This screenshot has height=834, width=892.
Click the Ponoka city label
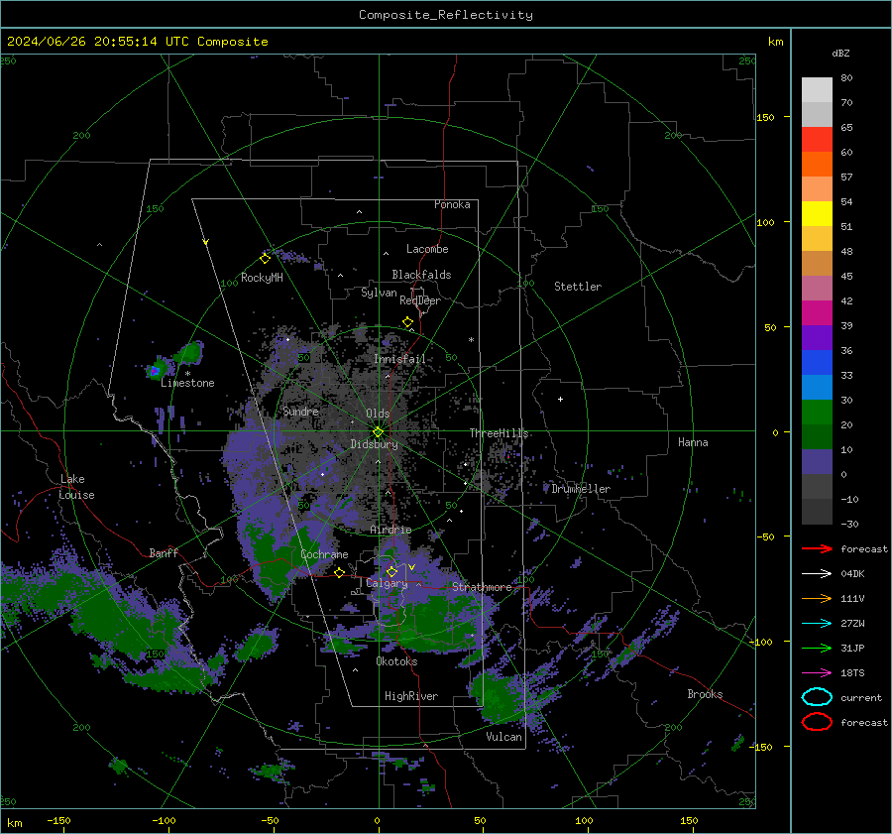[x=452, y=204]
